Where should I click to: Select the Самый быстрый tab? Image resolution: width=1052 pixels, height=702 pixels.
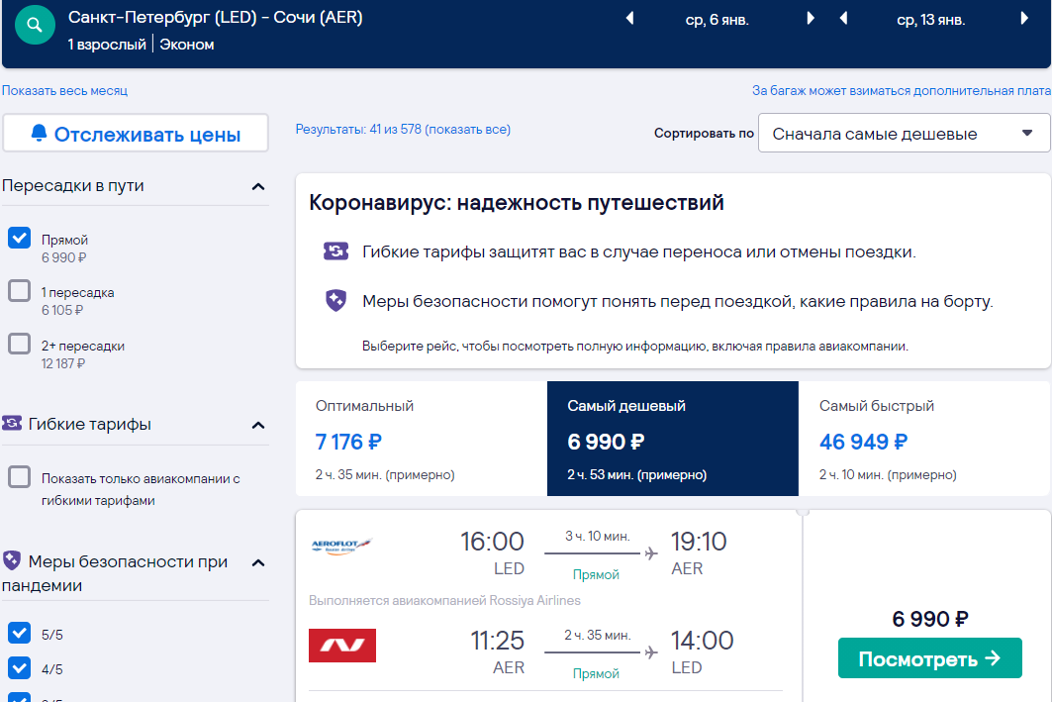pyautogui.click(x=924, y=439)
